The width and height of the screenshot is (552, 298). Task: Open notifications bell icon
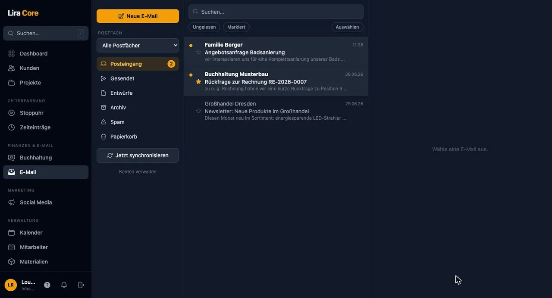tap(64, 285)
